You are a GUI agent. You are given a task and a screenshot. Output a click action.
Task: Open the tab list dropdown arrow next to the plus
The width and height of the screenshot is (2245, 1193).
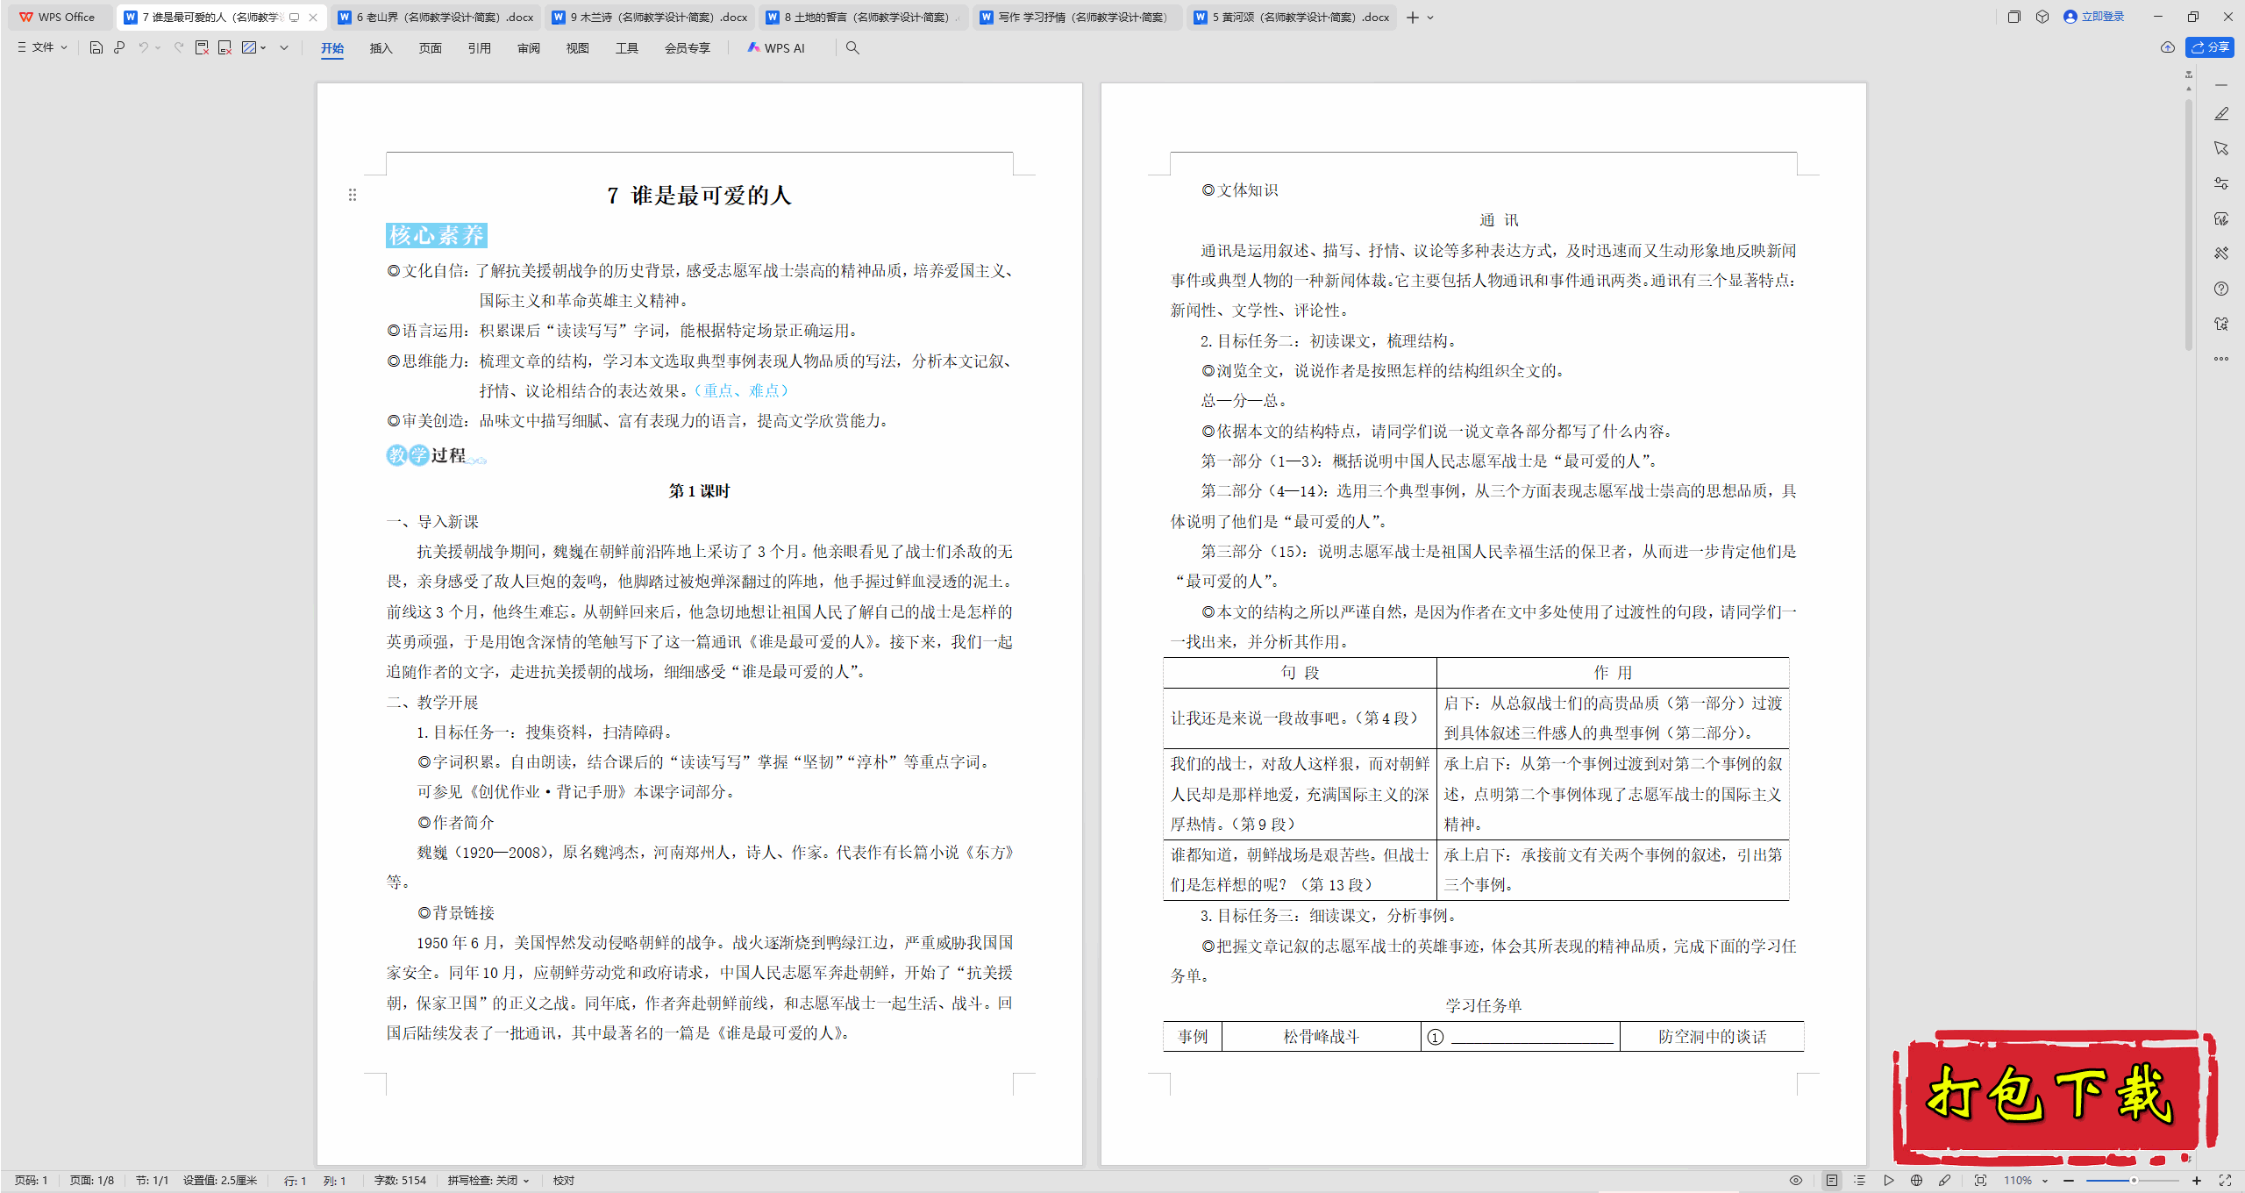coord(1430,18)
